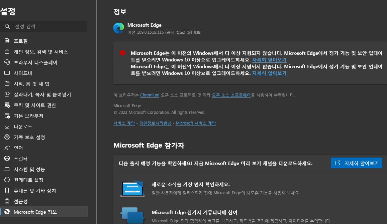
Task: Click the browser display palette icon
Action: pyautogui.click(x=7, y=62)
